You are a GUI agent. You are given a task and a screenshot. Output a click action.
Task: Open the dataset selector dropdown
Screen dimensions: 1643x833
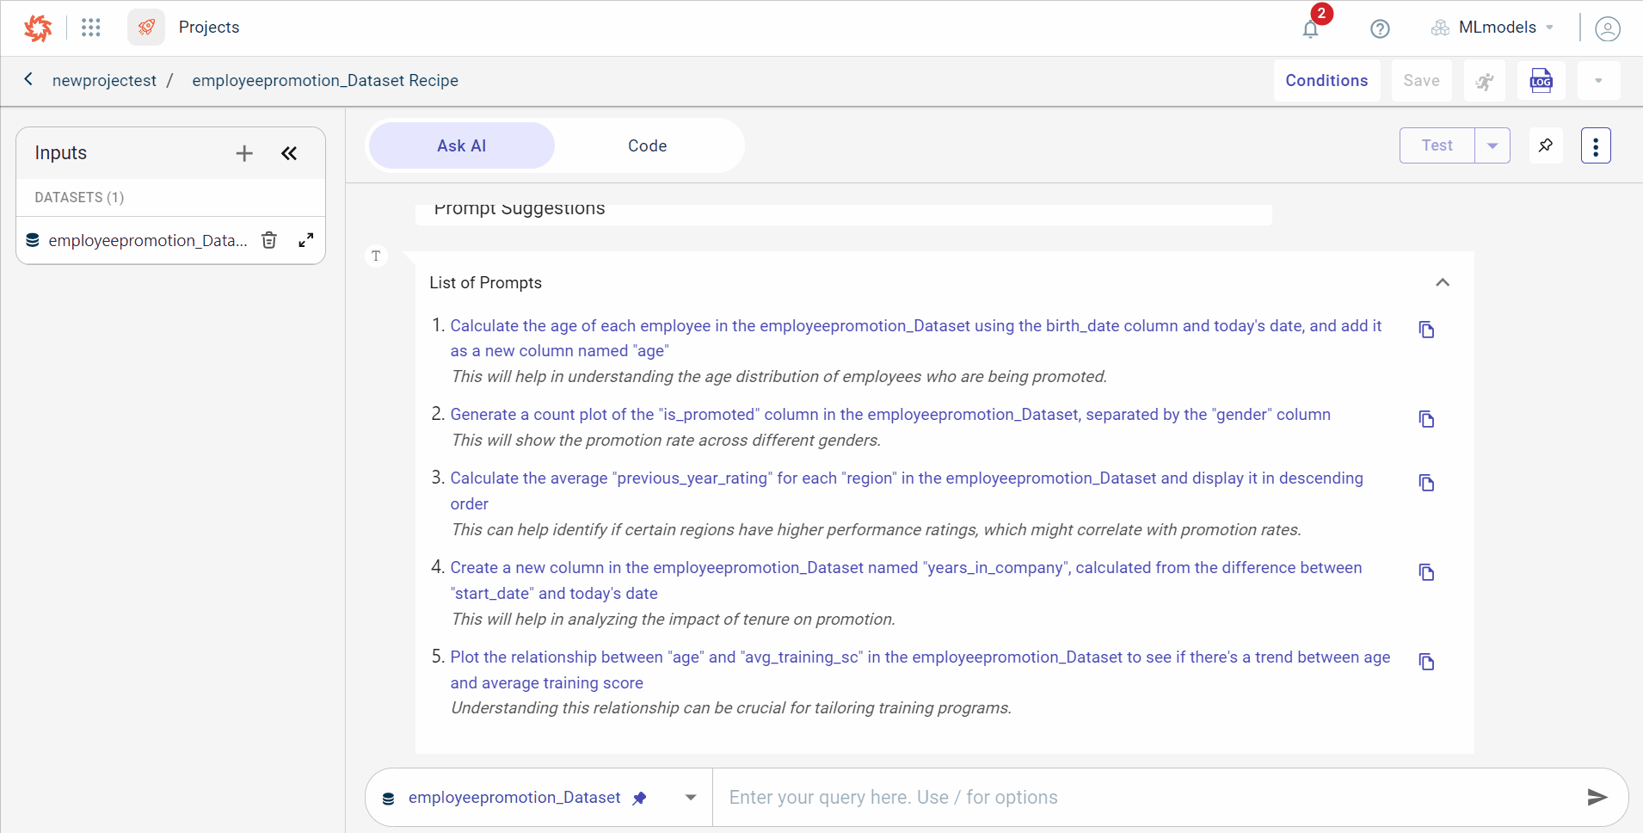pyautogui.click(x=691, y=798)
